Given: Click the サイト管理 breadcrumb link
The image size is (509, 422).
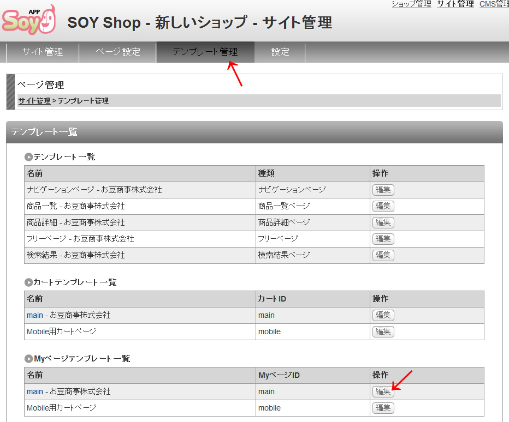Looking at the screenshot, I should pyautogui.click(x=34, y=101).
